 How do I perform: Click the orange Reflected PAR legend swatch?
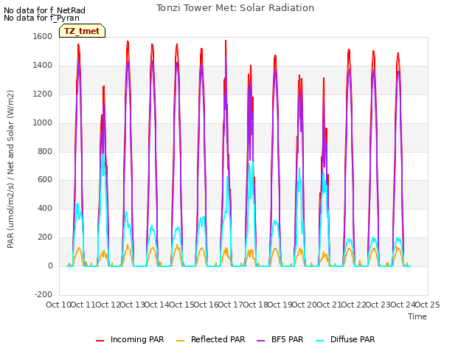click(180, 341)
